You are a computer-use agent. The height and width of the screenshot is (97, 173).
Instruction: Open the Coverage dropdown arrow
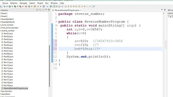pyautogui.click(x=18, y=6)
